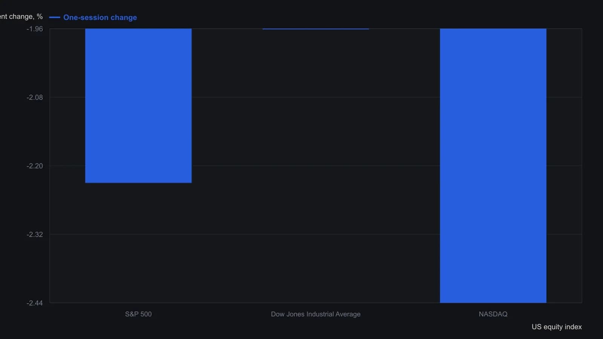Toggle the One-session change legend entry
The height and width of the screenshot is (339, 603).
click(93, 17)
